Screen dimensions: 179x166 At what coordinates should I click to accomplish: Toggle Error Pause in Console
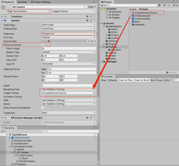156,80
